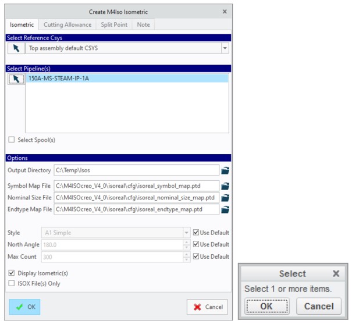Click OK in the Select dialog
The width and height of the screenshot is (352, 324).
coord(267,306)
